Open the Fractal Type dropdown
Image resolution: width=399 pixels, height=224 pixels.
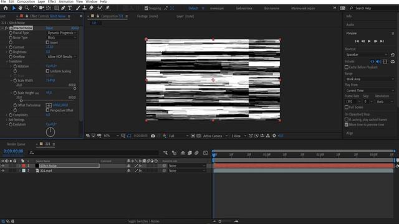(62, 33)
